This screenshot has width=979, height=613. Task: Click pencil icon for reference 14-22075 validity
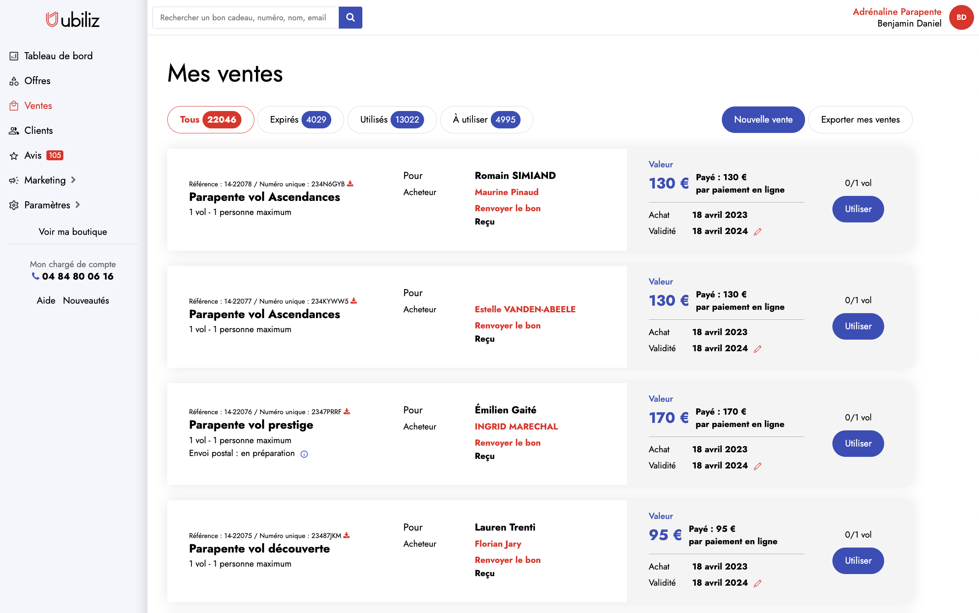(x=757, y=584)
